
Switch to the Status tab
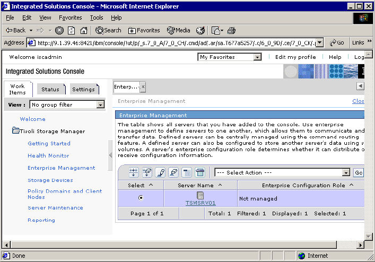click(50, 90)
